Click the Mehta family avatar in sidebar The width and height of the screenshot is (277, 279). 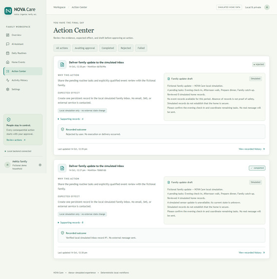[7, 165]
